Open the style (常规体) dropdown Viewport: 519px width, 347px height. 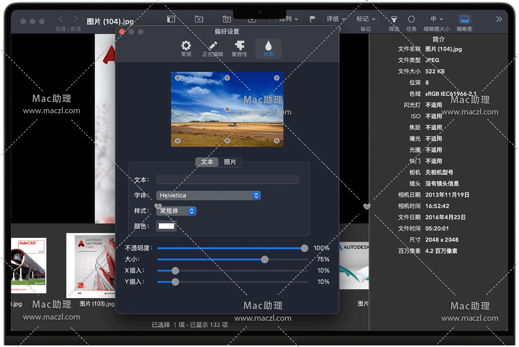(x=176, y=211)
